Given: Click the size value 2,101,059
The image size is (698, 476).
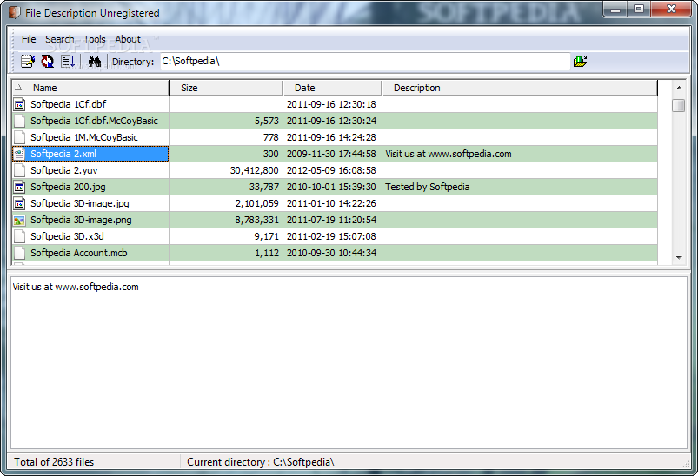Looking at the screenshot, I should tap(256, 203).
